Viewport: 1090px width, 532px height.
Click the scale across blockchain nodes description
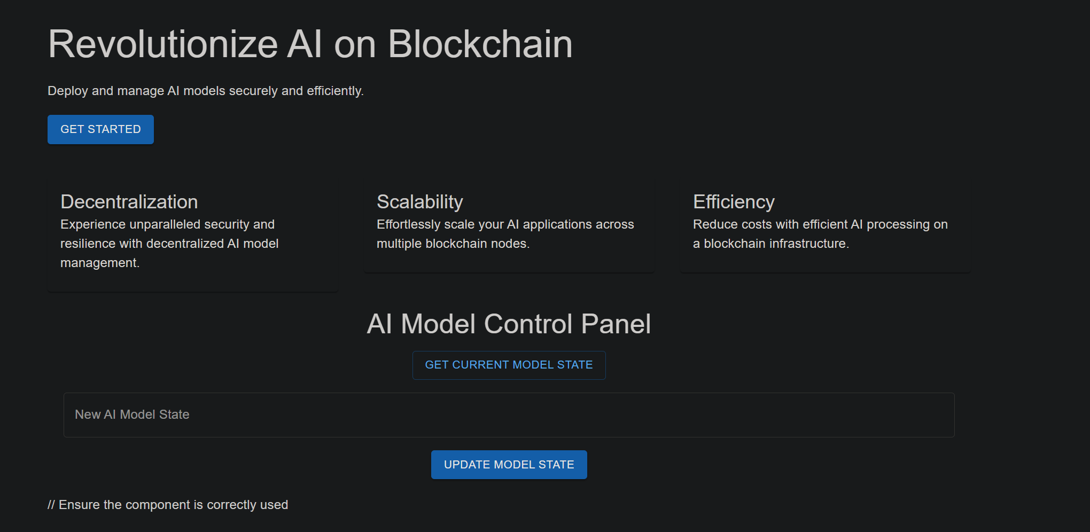pyautogui.click(x=505, y=233)
